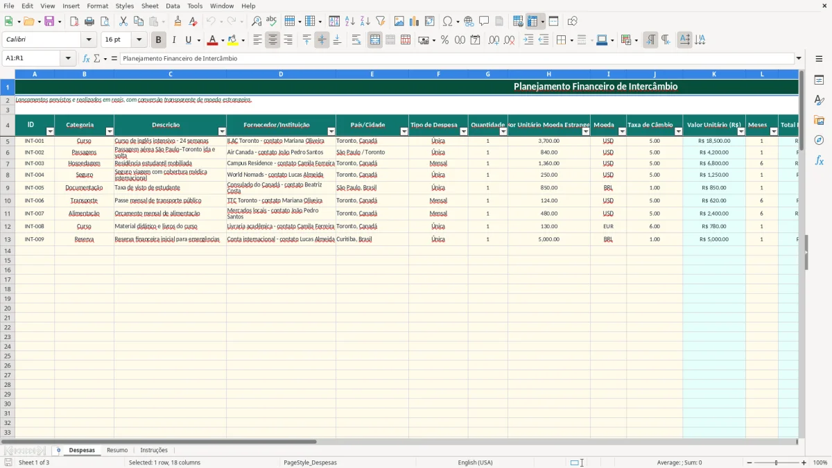Increase the cell indent
This screenshot has height=468, width=832.
pos(528,40)
